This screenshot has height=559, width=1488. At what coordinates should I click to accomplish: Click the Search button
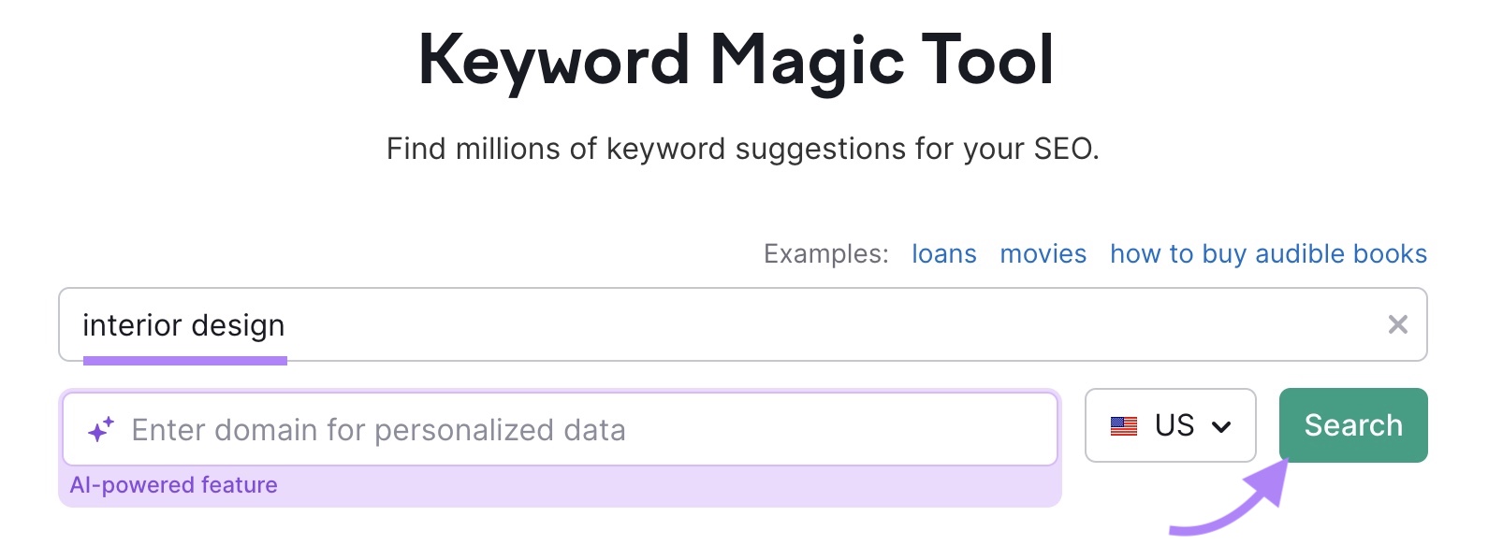1351,425
